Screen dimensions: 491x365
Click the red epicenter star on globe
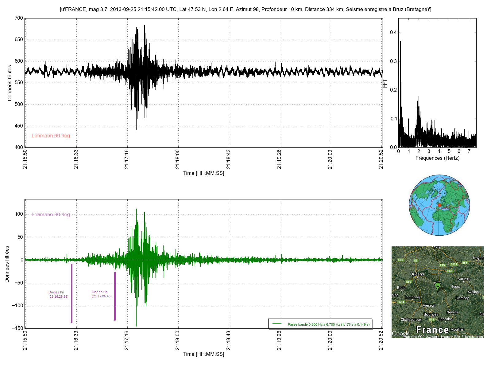(x=439, y=205)
